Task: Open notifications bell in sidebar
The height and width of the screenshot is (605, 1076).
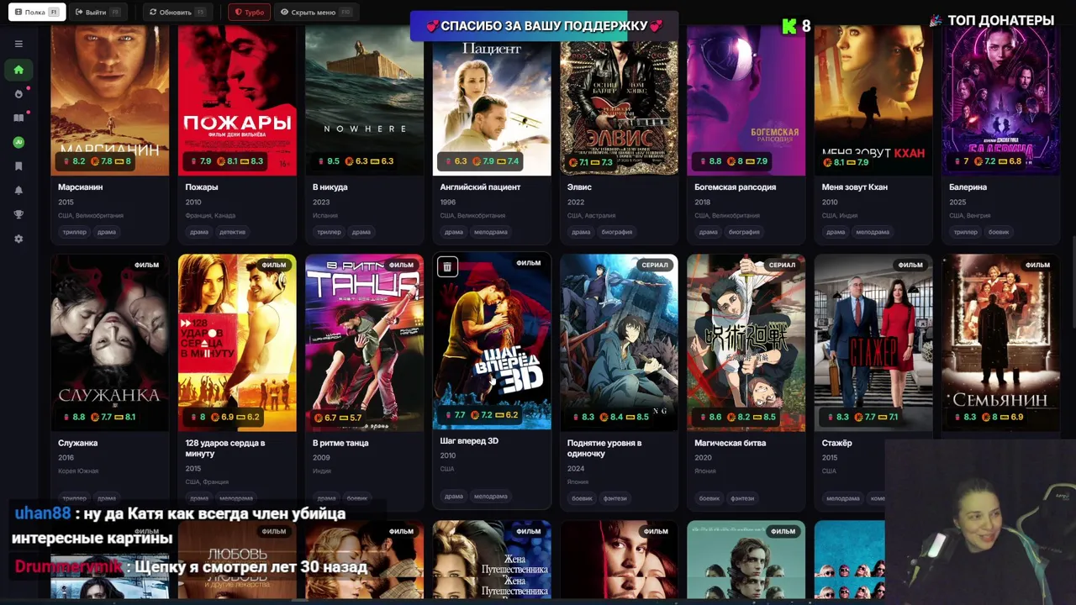Action: (18, 191)
